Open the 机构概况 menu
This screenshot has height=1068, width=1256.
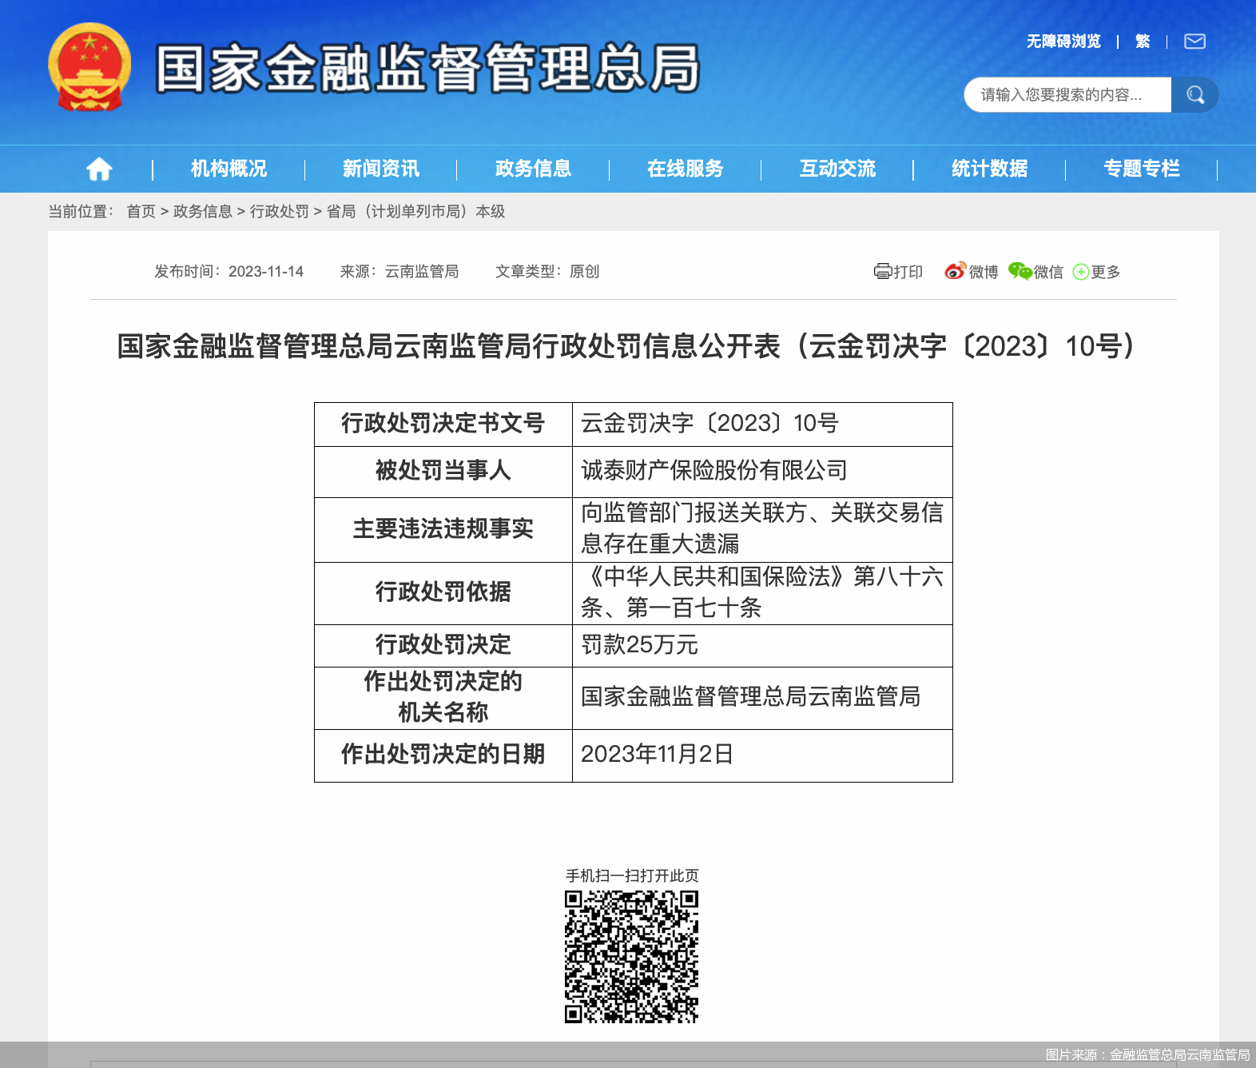tap(229, 169)
